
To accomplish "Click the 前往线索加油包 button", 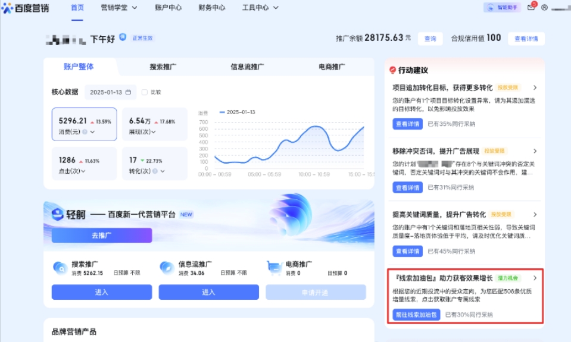I will (x=416, y=315).
